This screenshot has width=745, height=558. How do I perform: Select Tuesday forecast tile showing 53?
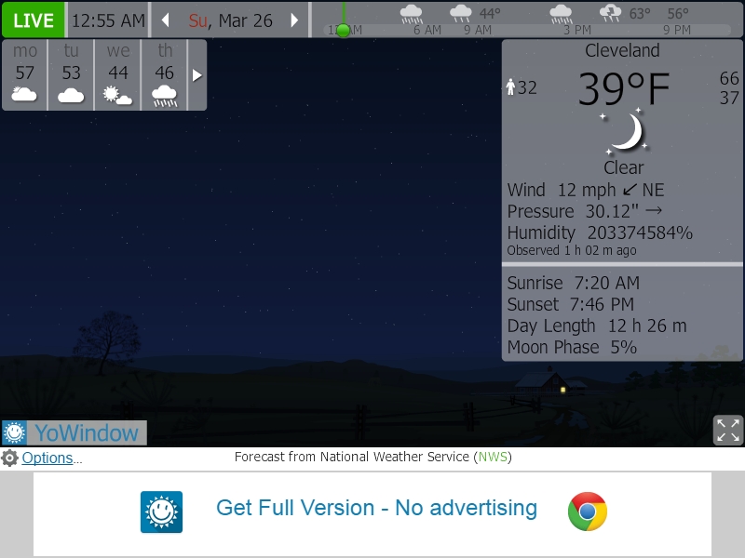coord(71,75)
